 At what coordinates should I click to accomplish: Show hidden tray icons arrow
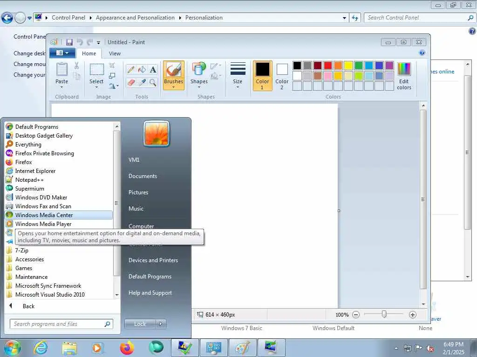pyautogui.click(x=396, y=348)
